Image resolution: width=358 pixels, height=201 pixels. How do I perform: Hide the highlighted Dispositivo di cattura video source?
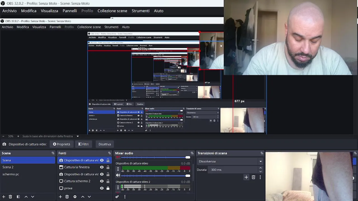click(x=102, y=160)
